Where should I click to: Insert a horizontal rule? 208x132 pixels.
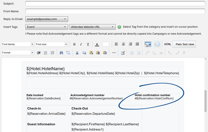(x=114, y=53)
